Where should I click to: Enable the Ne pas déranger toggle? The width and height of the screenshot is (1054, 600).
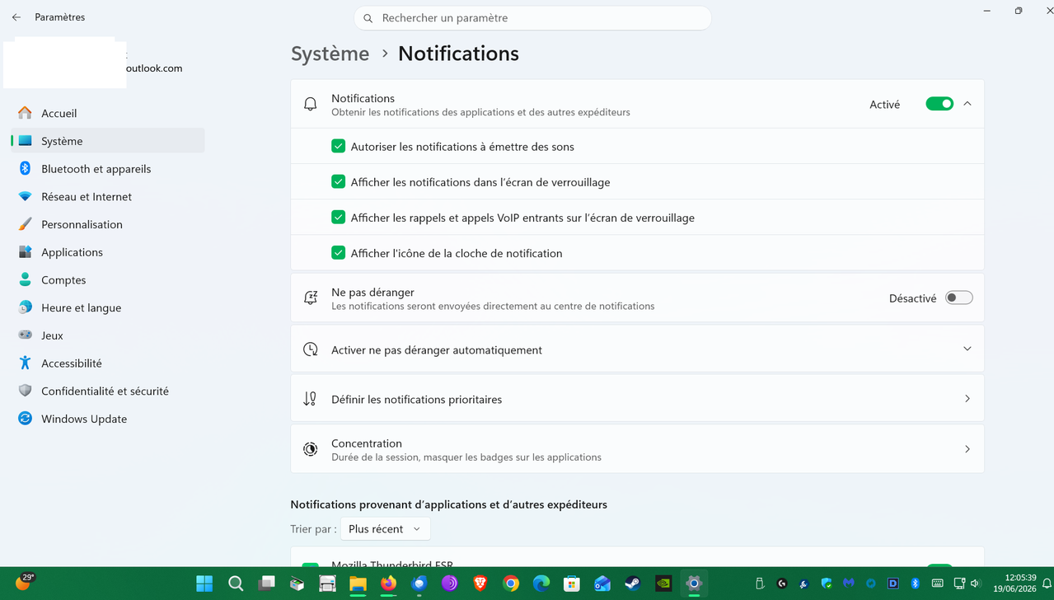(x=958, y=298)
